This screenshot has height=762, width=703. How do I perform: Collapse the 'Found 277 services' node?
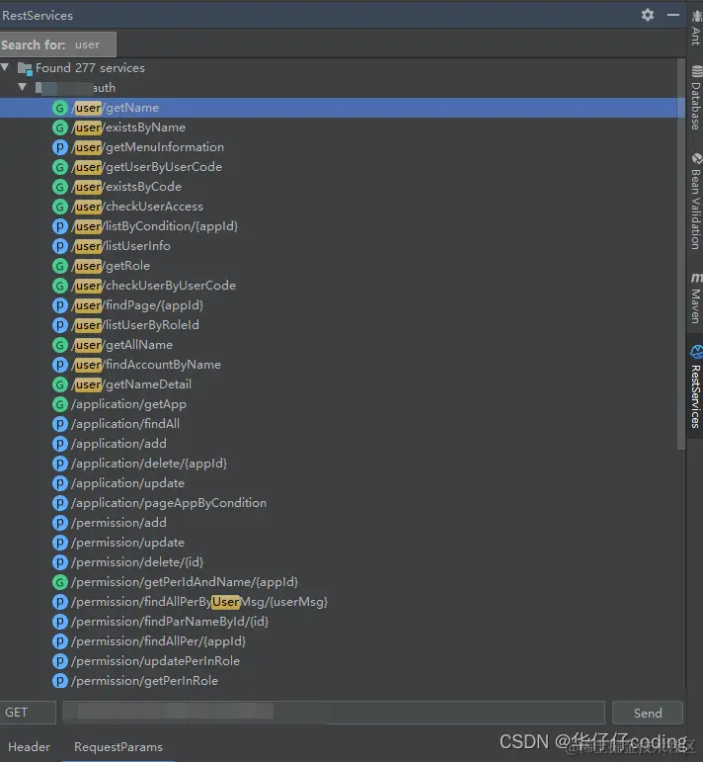(5, 67)
